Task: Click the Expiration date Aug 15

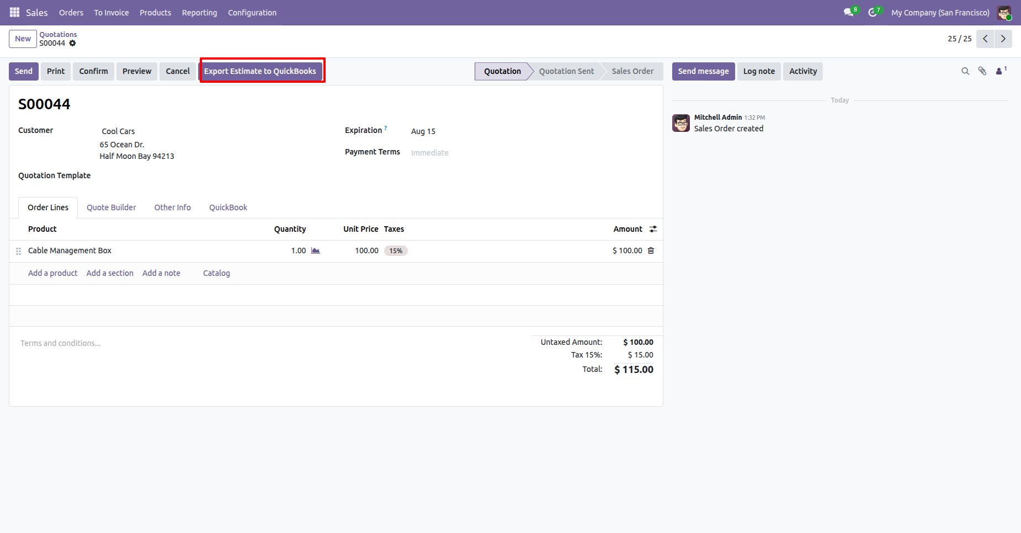Action: point(423,131)
